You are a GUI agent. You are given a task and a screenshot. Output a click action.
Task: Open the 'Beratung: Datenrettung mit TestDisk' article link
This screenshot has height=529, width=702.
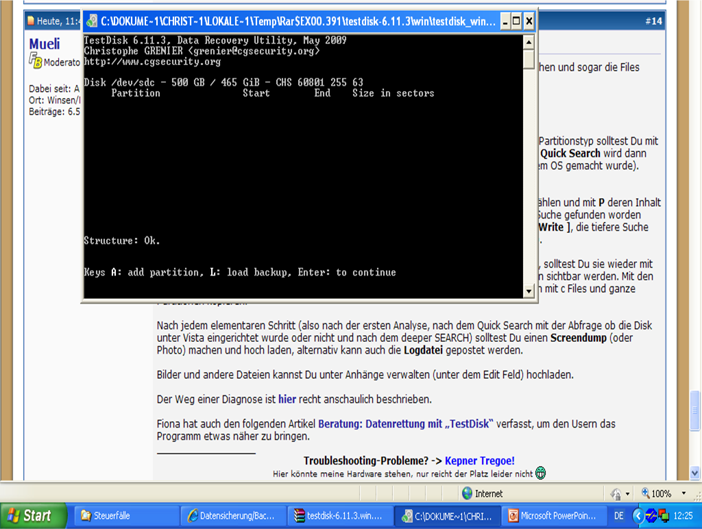pos(406,424)
